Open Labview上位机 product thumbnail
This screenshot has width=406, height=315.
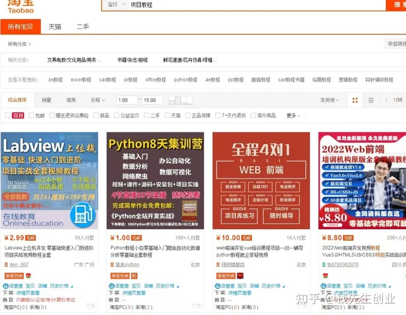[x=50, y=181]
